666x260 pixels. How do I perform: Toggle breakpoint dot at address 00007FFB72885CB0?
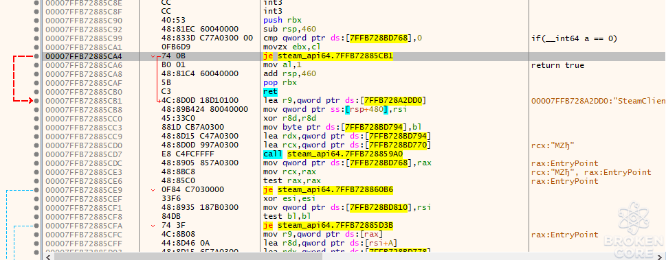pos(36,92)
